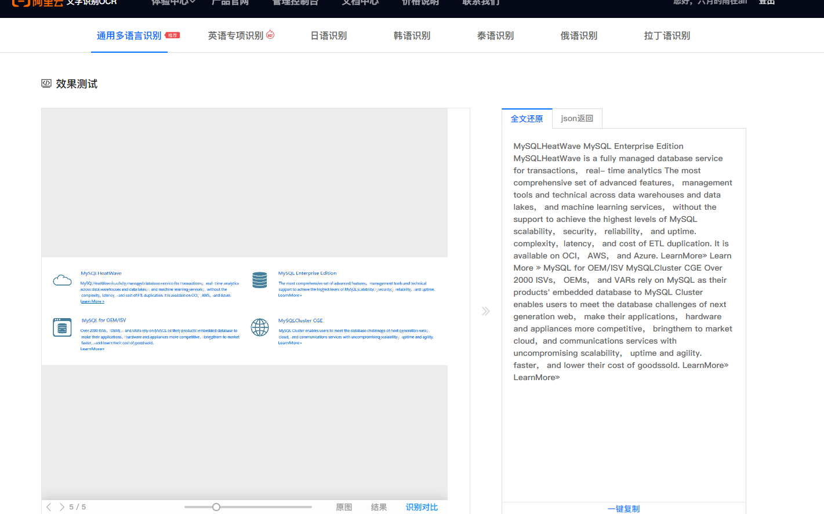Click the zoom slider handle
The image size is (824, 514).
coord(216,507)
